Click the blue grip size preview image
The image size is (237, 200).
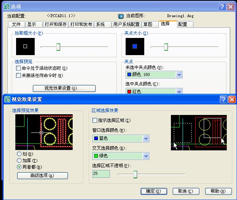135,46
